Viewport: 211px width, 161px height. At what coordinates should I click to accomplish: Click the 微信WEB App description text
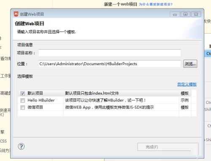click(109, 107)
